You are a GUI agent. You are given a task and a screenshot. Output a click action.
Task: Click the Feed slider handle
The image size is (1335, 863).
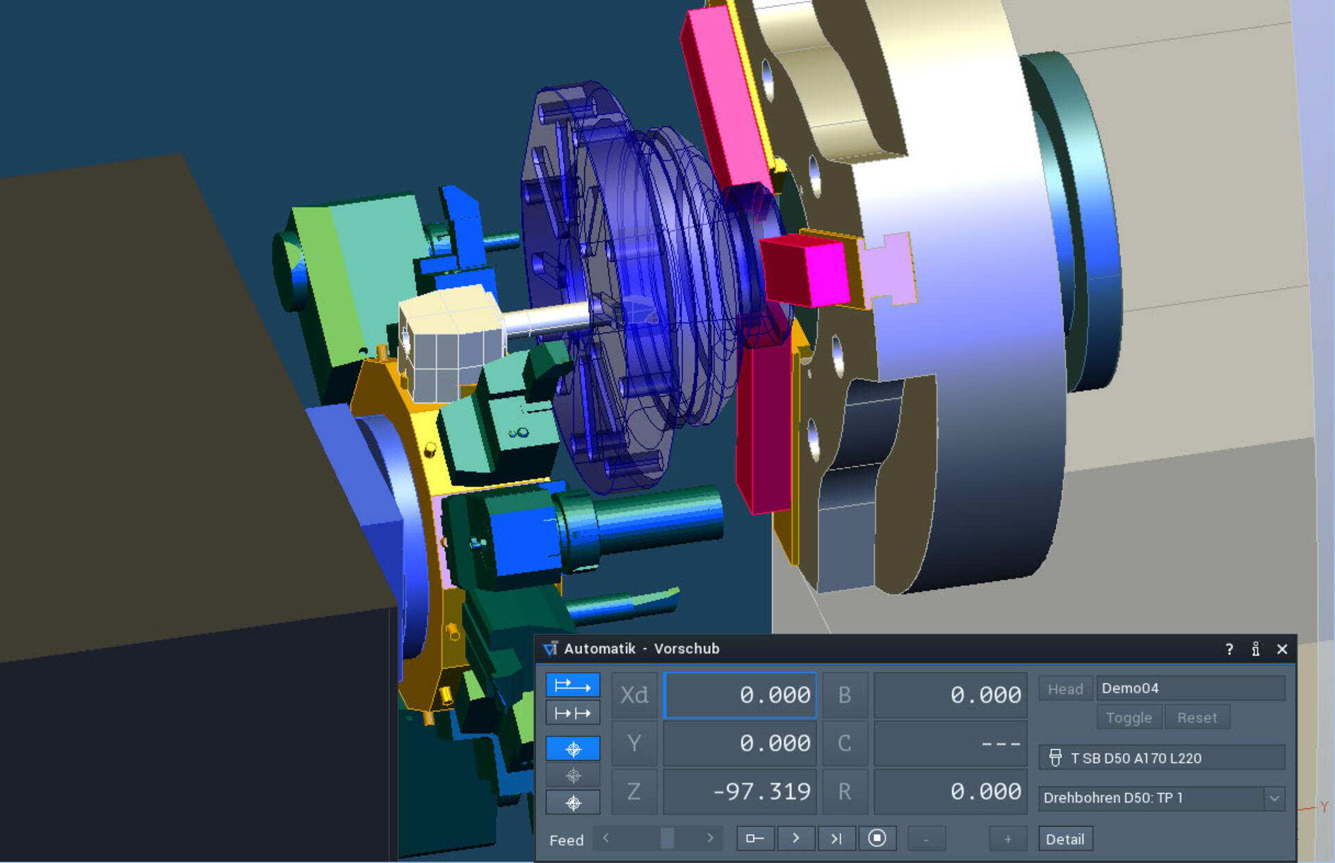tap(666, 839)
